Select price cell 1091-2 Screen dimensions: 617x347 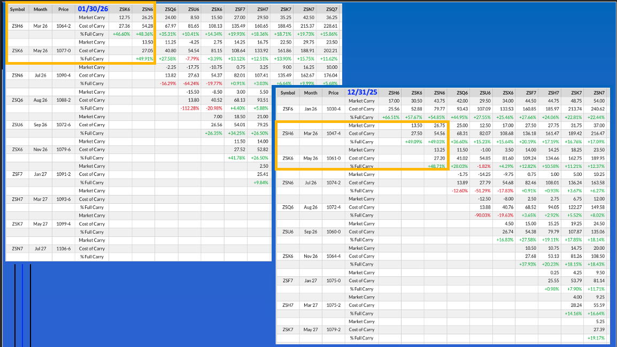[63, 174]
